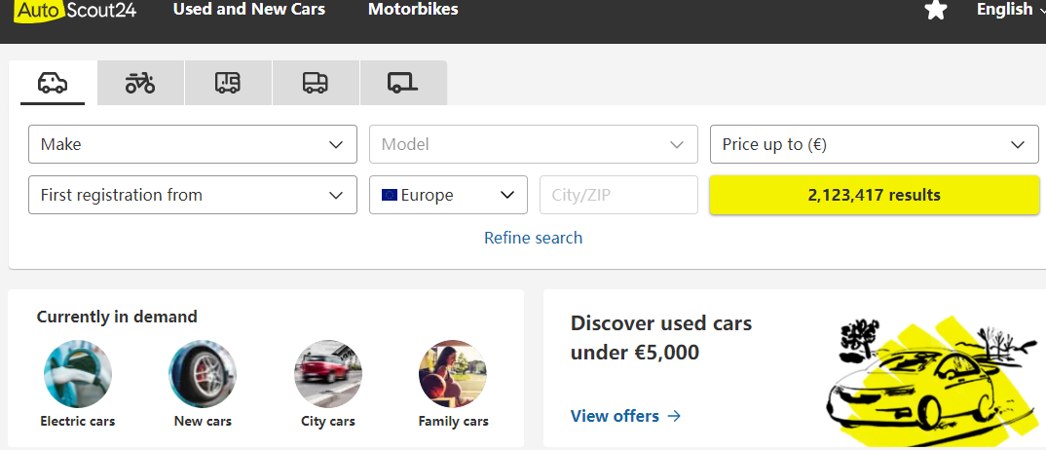Select the car vehicle type tab
Viewport: 1046px width, 450px height.
click(x=53, y=83)
